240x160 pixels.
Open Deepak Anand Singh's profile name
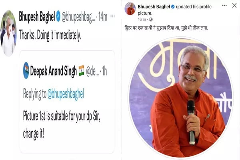[54, 71]
